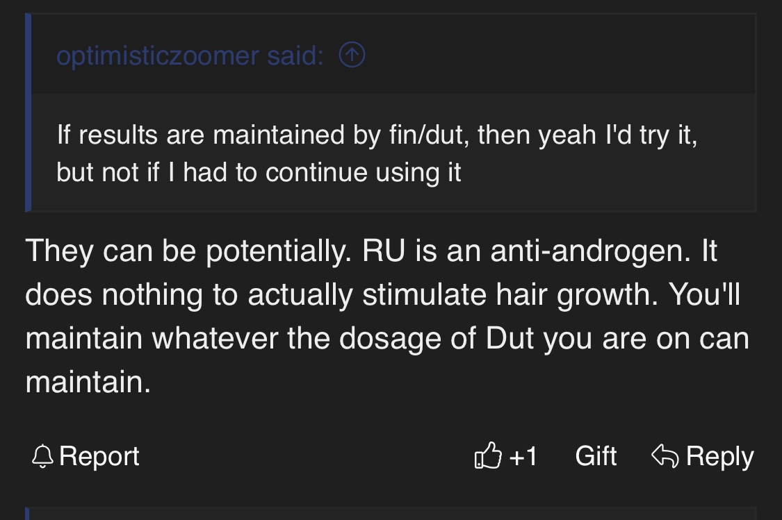The width and height of the screenshot is (782, 520).
Task: Open the next quote block at bottom
Action: [x=391, y=514]
